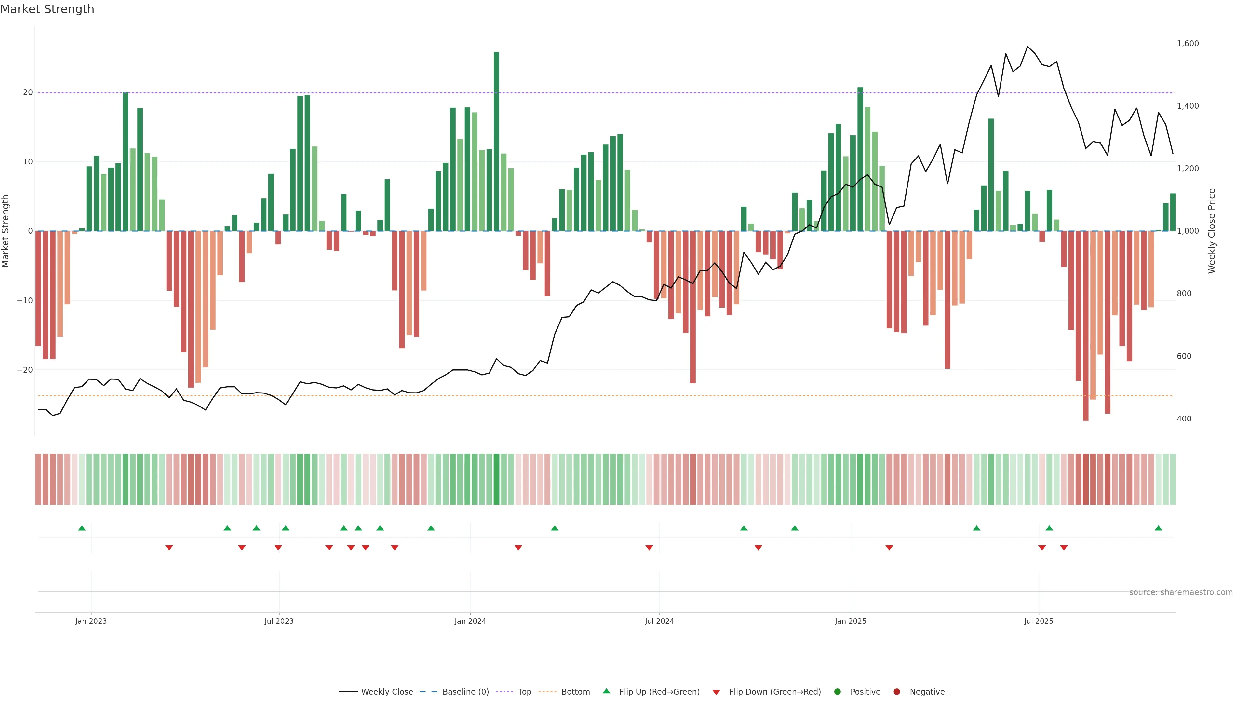Click the green Flip Up triangle legend icon

pyautogui.click(x=606, y=691)
